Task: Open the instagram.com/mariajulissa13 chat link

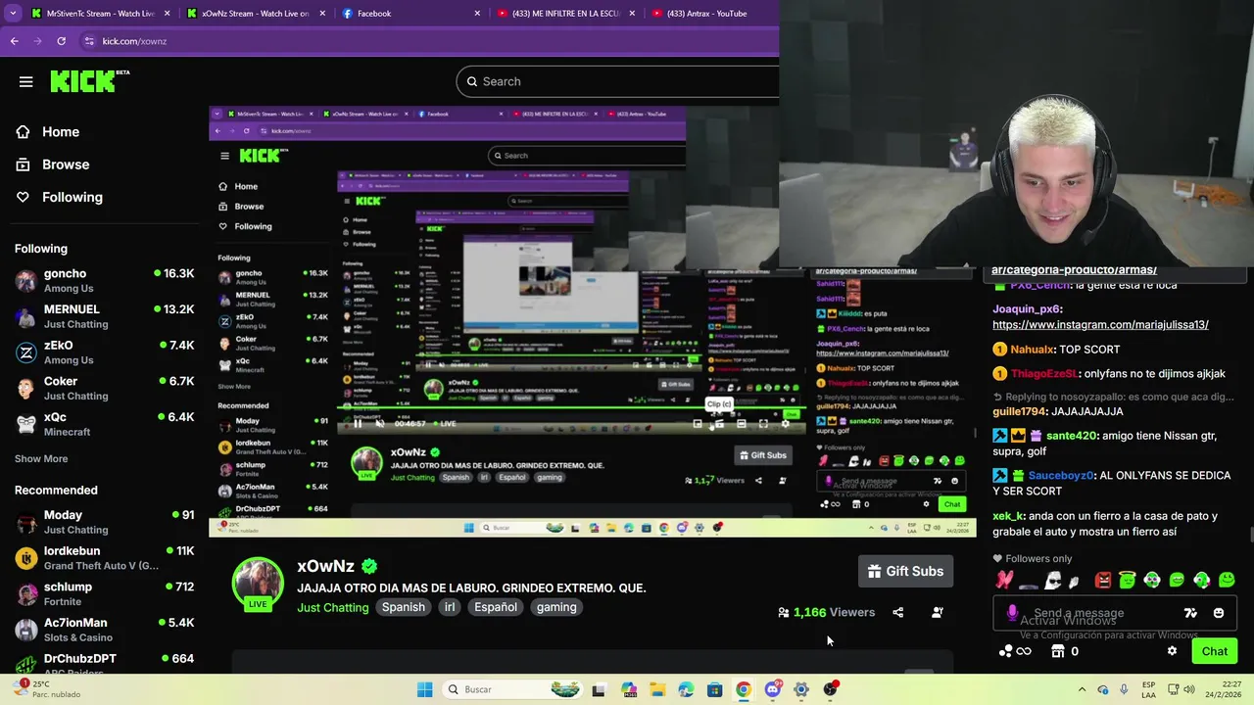Action: 1100,325
